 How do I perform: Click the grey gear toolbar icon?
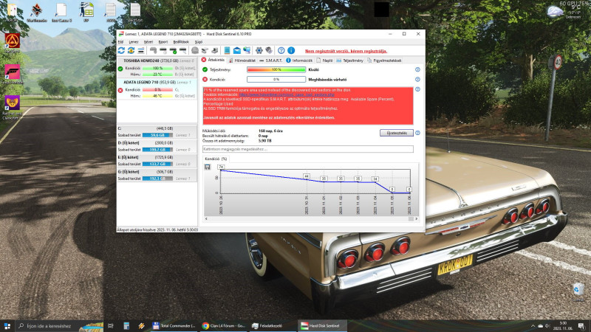[269, 50]
